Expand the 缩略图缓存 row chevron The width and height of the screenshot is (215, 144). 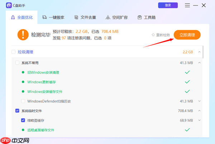[199, 120]
